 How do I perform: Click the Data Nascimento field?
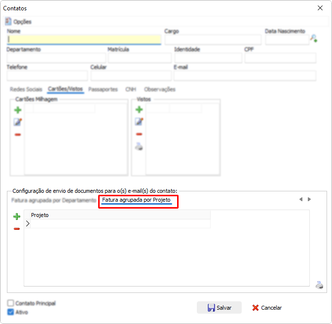pyautogui.click(x=287, y=40)
